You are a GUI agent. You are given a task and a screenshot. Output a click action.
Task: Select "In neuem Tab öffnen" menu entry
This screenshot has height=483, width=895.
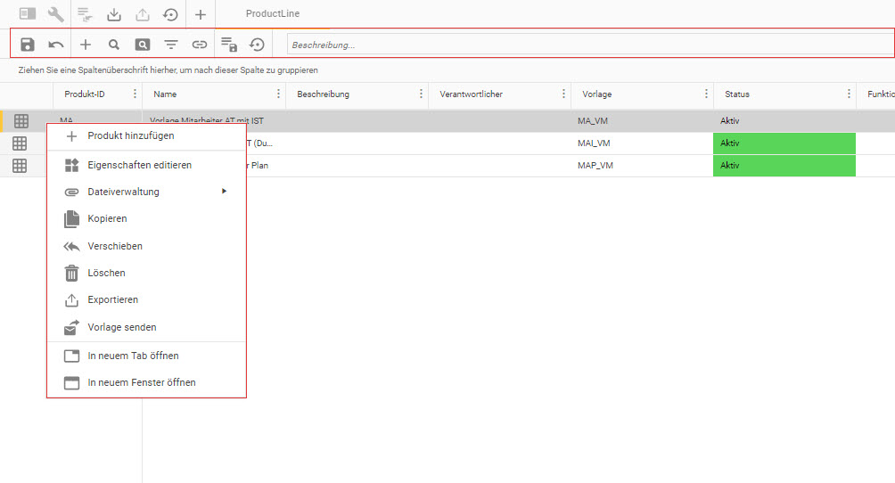[133, 356]
